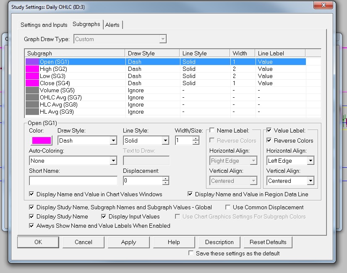The width and height of the screenshot is (347, 273).
Task: Click the Short Name input field
Action: [x=73, y=181]
